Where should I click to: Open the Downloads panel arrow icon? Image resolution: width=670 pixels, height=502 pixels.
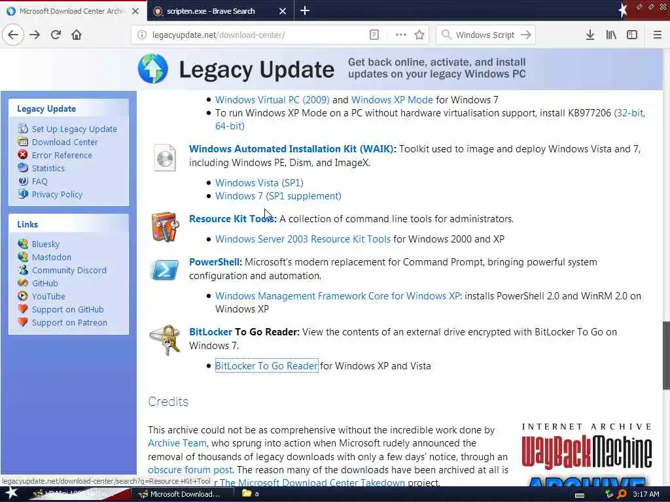(590, 35)
